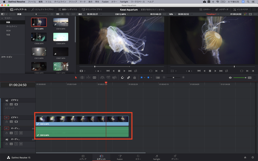Solo the A1 audio track

click(x=16, y=133)
